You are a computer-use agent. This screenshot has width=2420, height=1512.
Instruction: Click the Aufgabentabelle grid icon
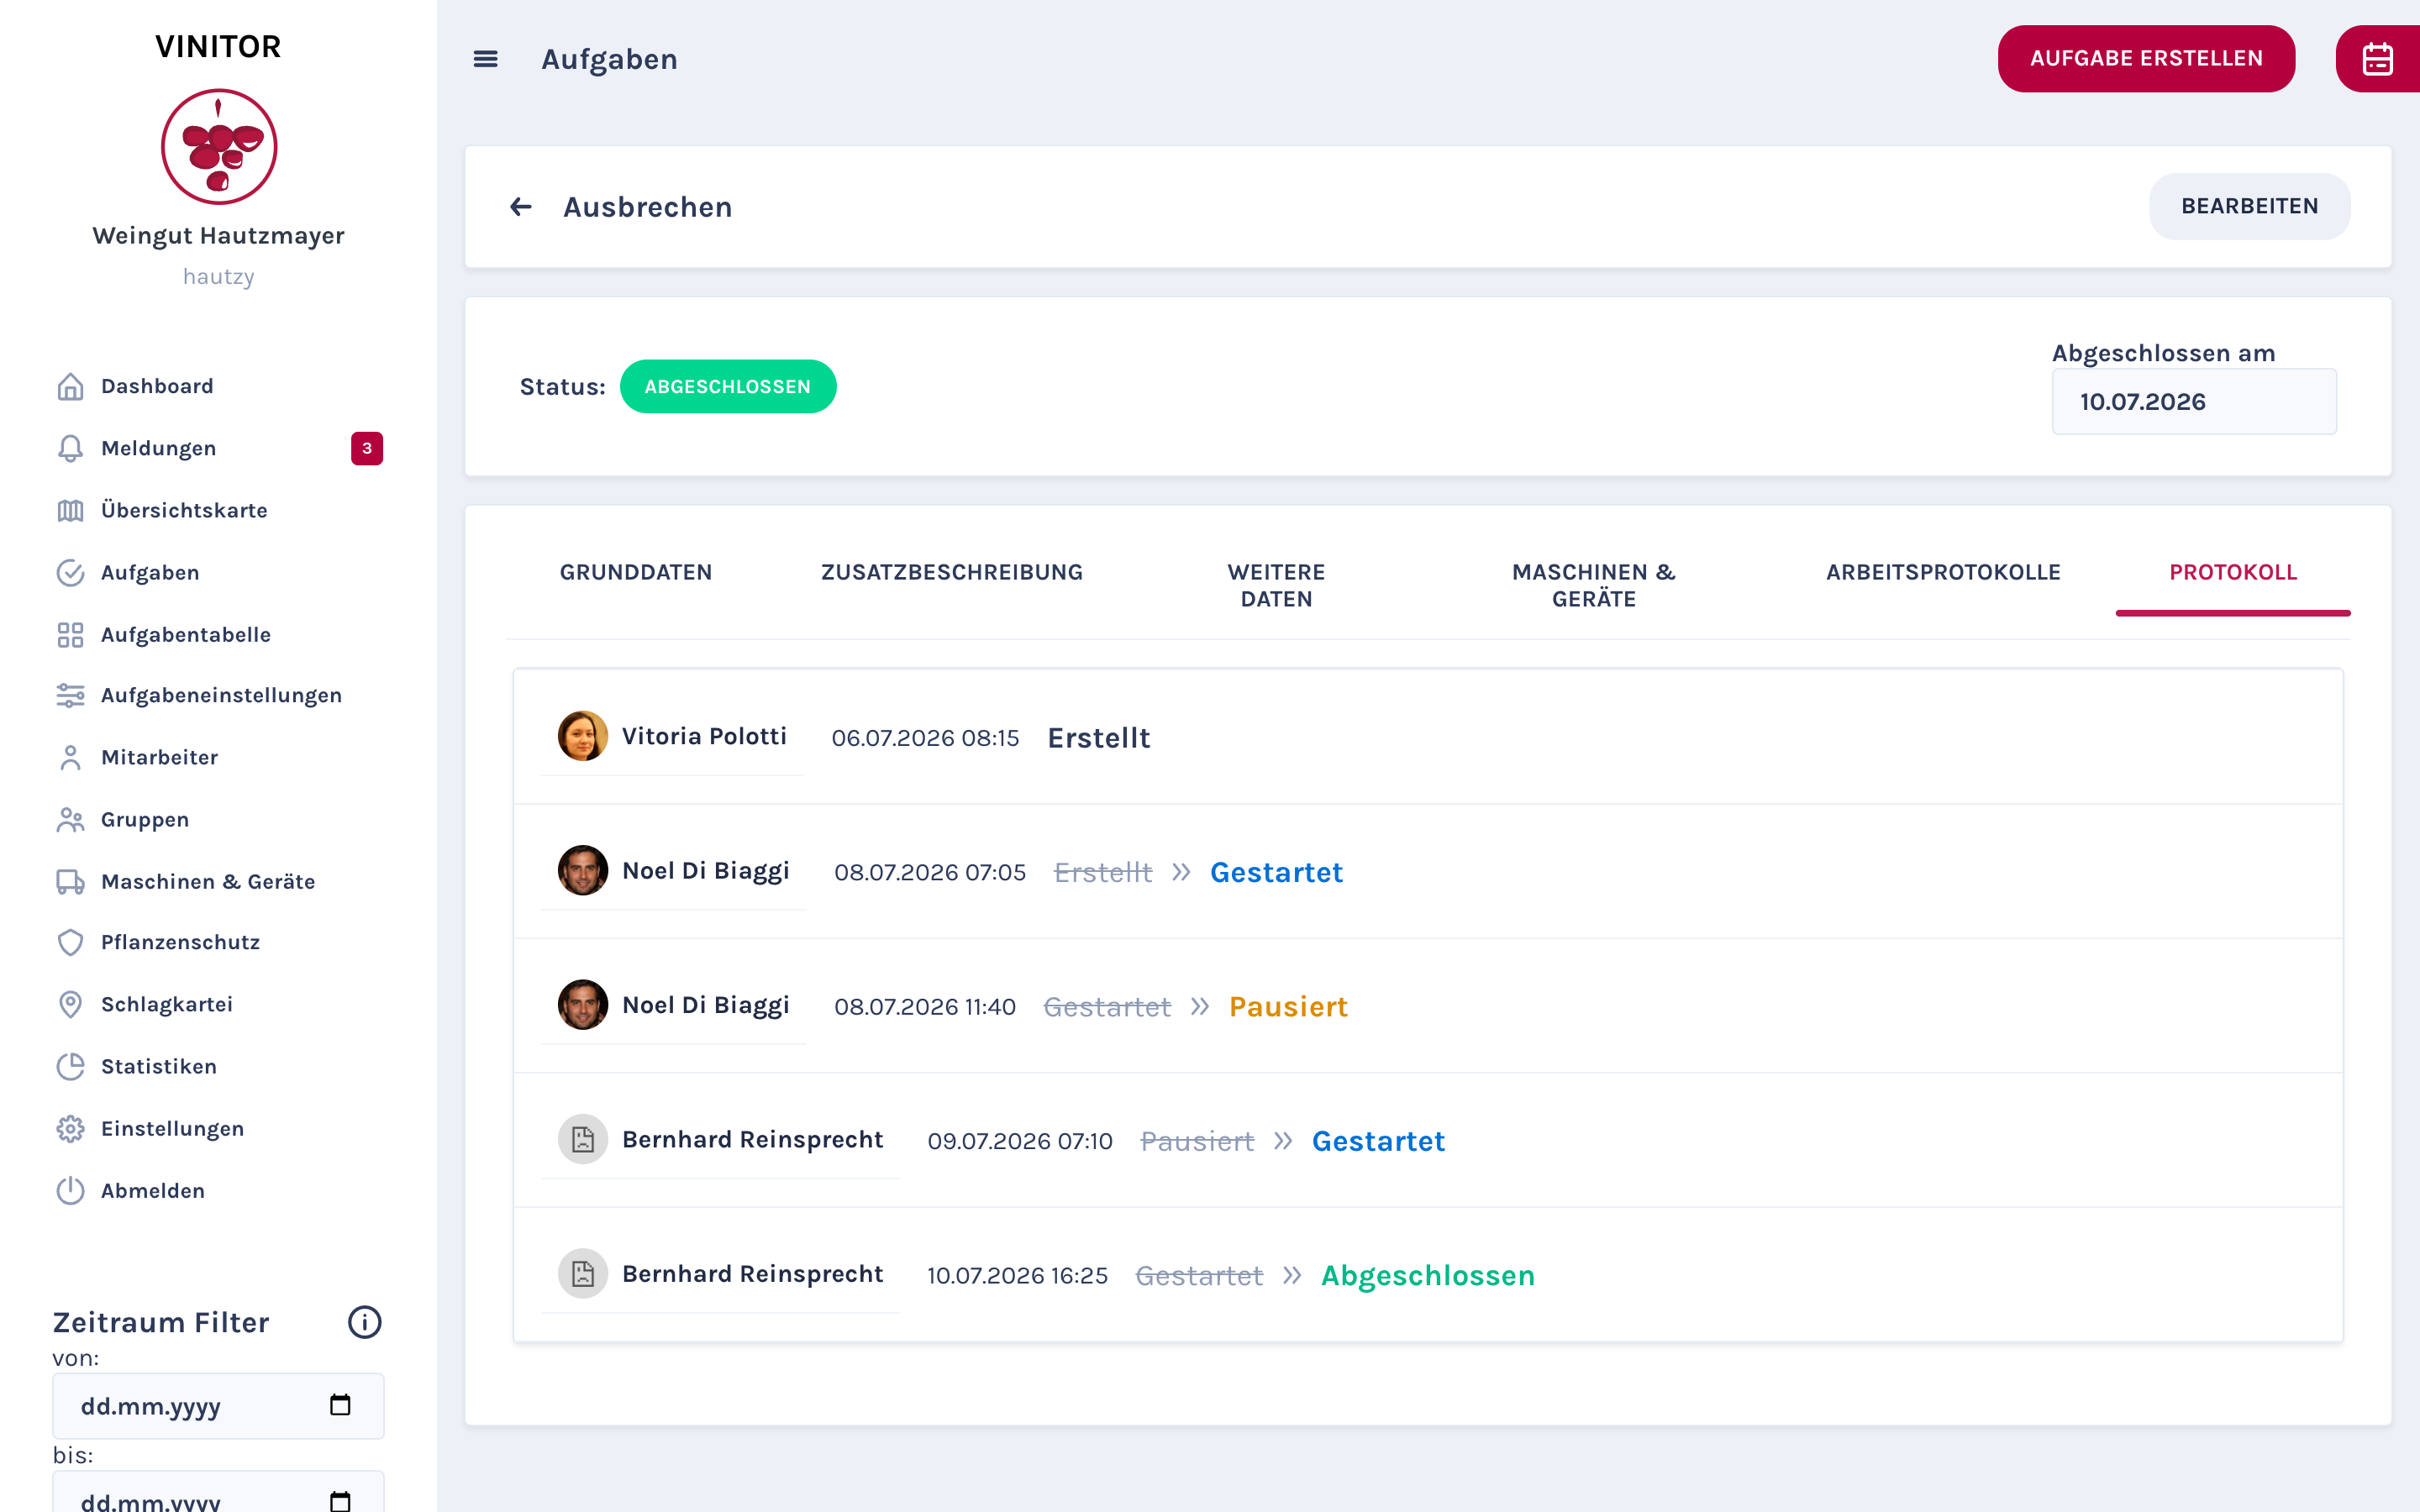(x=70, y=634)
